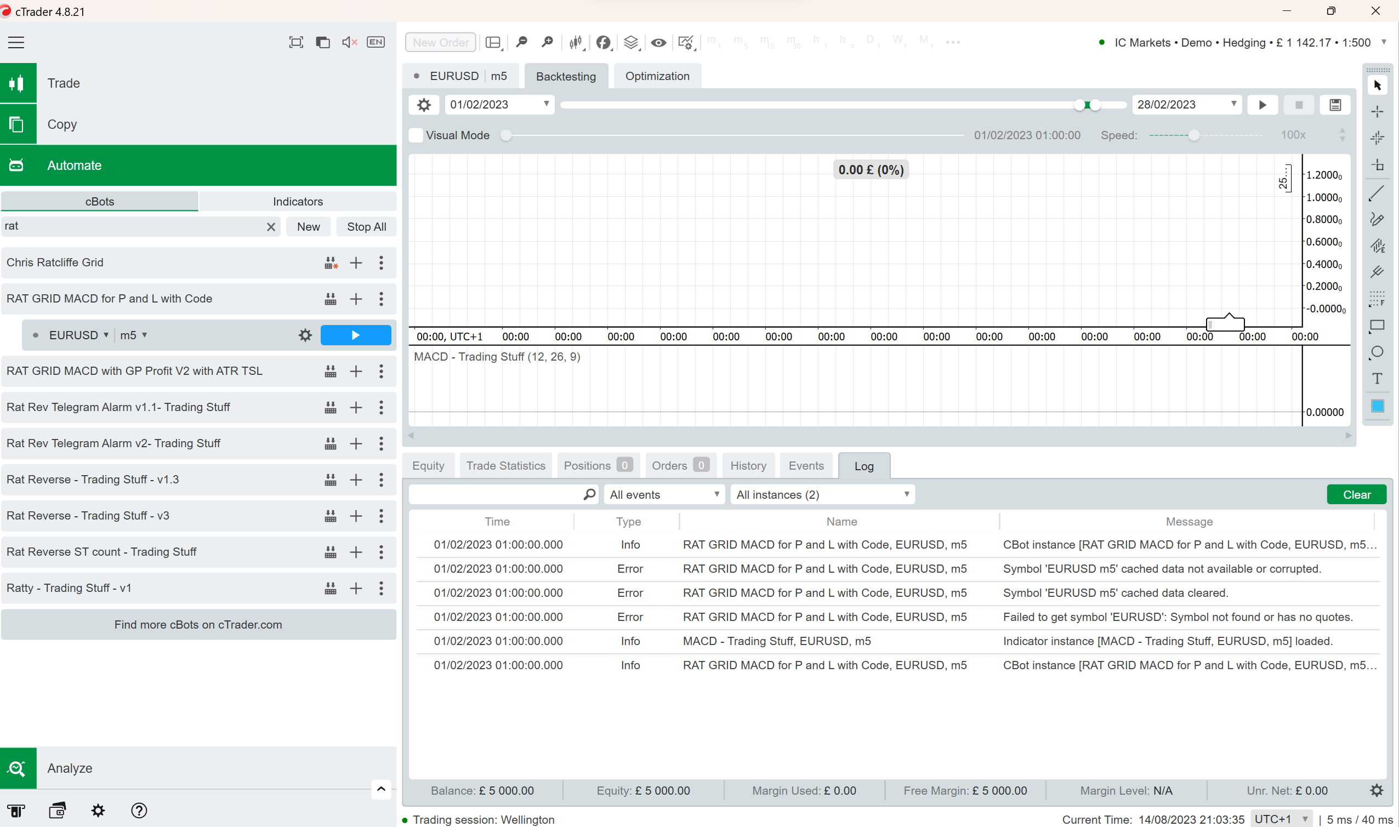Click the New cBot button

click(308, 227)
